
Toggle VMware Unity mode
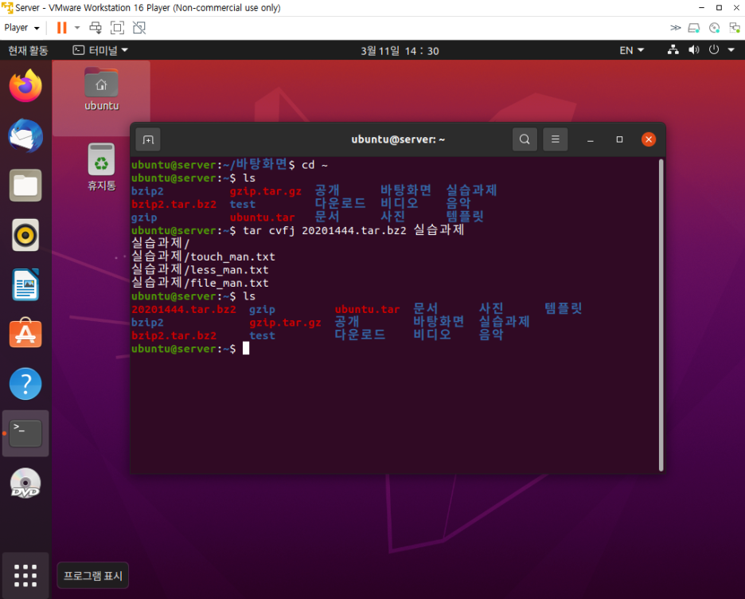139,28
